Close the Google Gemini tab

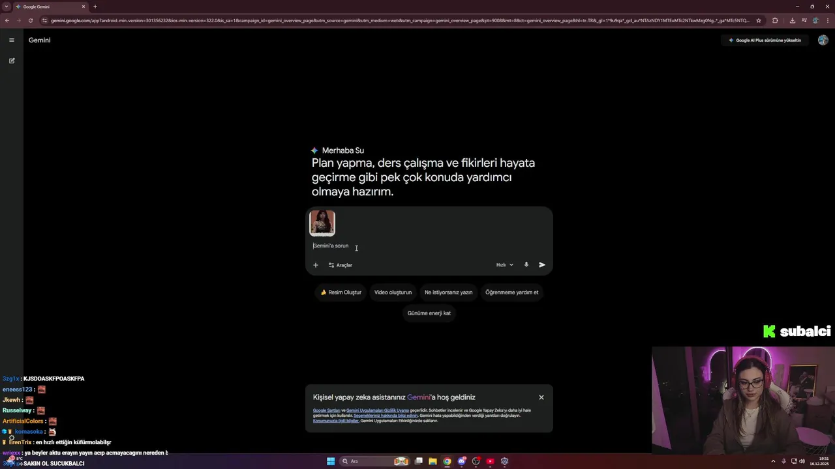[x=83, y=7]
